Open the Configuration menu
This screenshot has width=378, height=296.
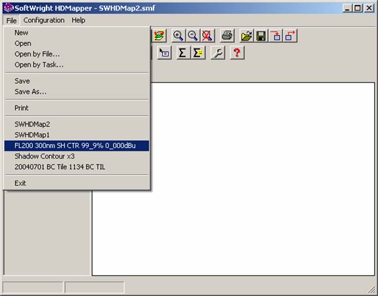[x=44, y=20]
